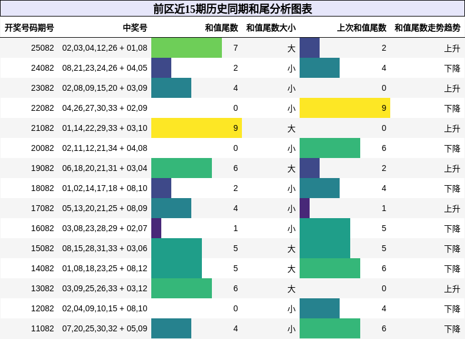Click the table title 前区近15期历史同期和尾分析图表
This screenshot has width=465, height=339.
232,9
